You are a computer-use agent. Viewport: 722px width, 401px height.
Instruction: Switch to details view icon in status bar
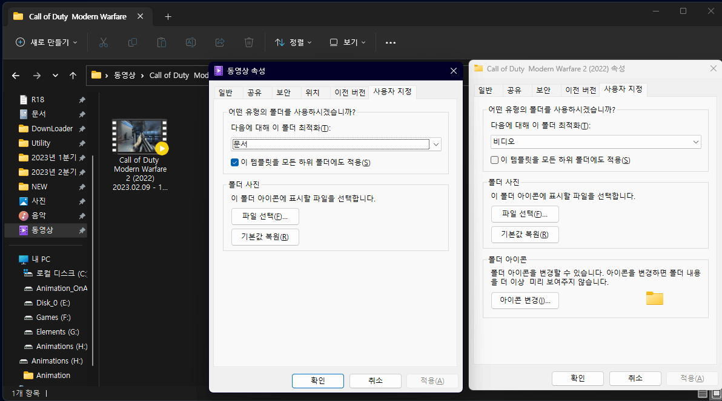click(702, 394)
